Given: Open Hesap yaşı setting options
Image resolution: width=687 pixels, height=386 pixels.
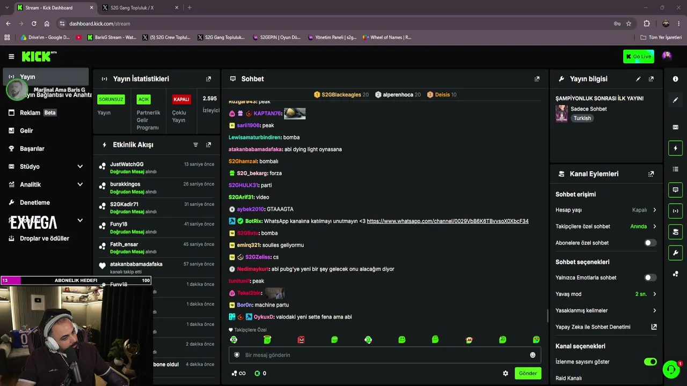Looking at the screenshot, I should pos(606,210).
